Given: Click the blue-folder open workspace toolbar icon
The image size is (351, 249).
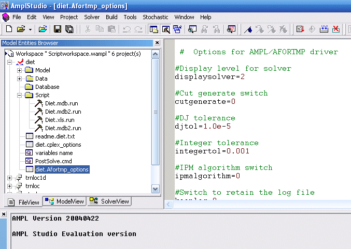Looking at the screenshot, I should click(x=43, y=29).
